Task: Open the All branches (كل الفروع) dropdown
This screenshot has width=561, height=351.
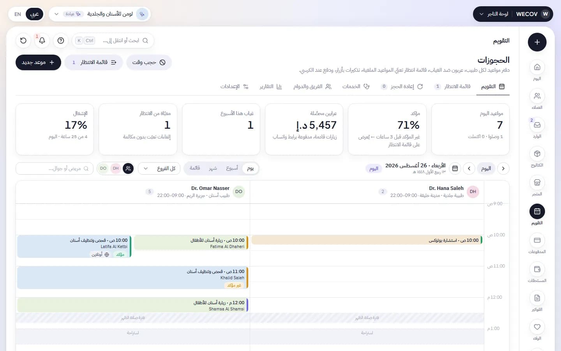Action: (x=159, y=168)
